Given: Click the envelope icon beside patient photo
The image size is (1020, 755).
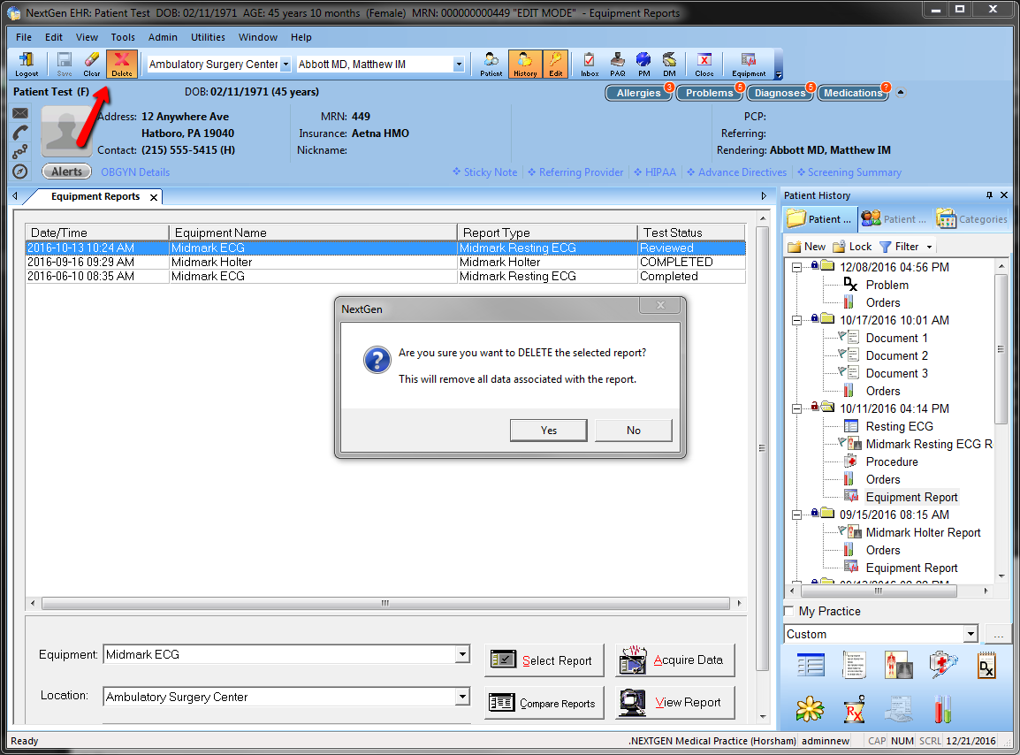Looking at the screenshot, I should click(x=20, y=113).
